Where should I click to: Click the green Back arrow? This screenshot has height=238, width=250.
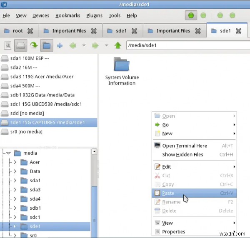(72, 45)
